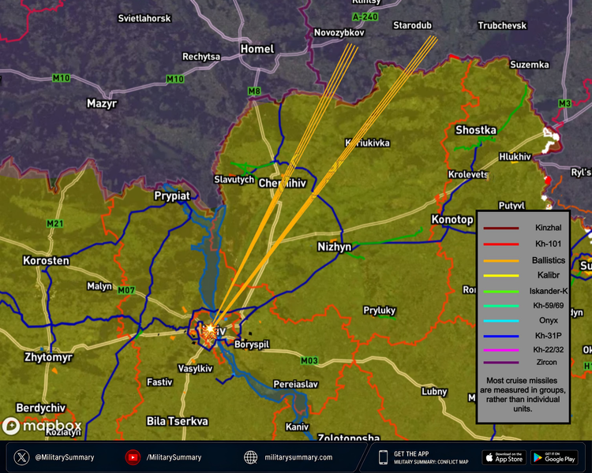Click the Kalibr yellow legend line

(x=501, y=276)
